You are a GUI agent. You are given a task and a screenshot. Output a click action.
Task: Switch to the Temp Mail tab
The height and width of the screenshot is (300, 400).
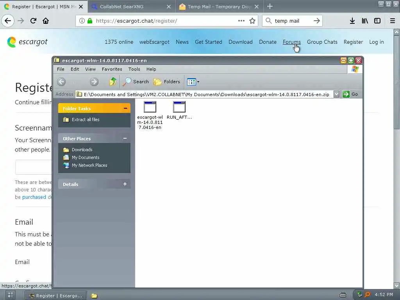point(215,7)
